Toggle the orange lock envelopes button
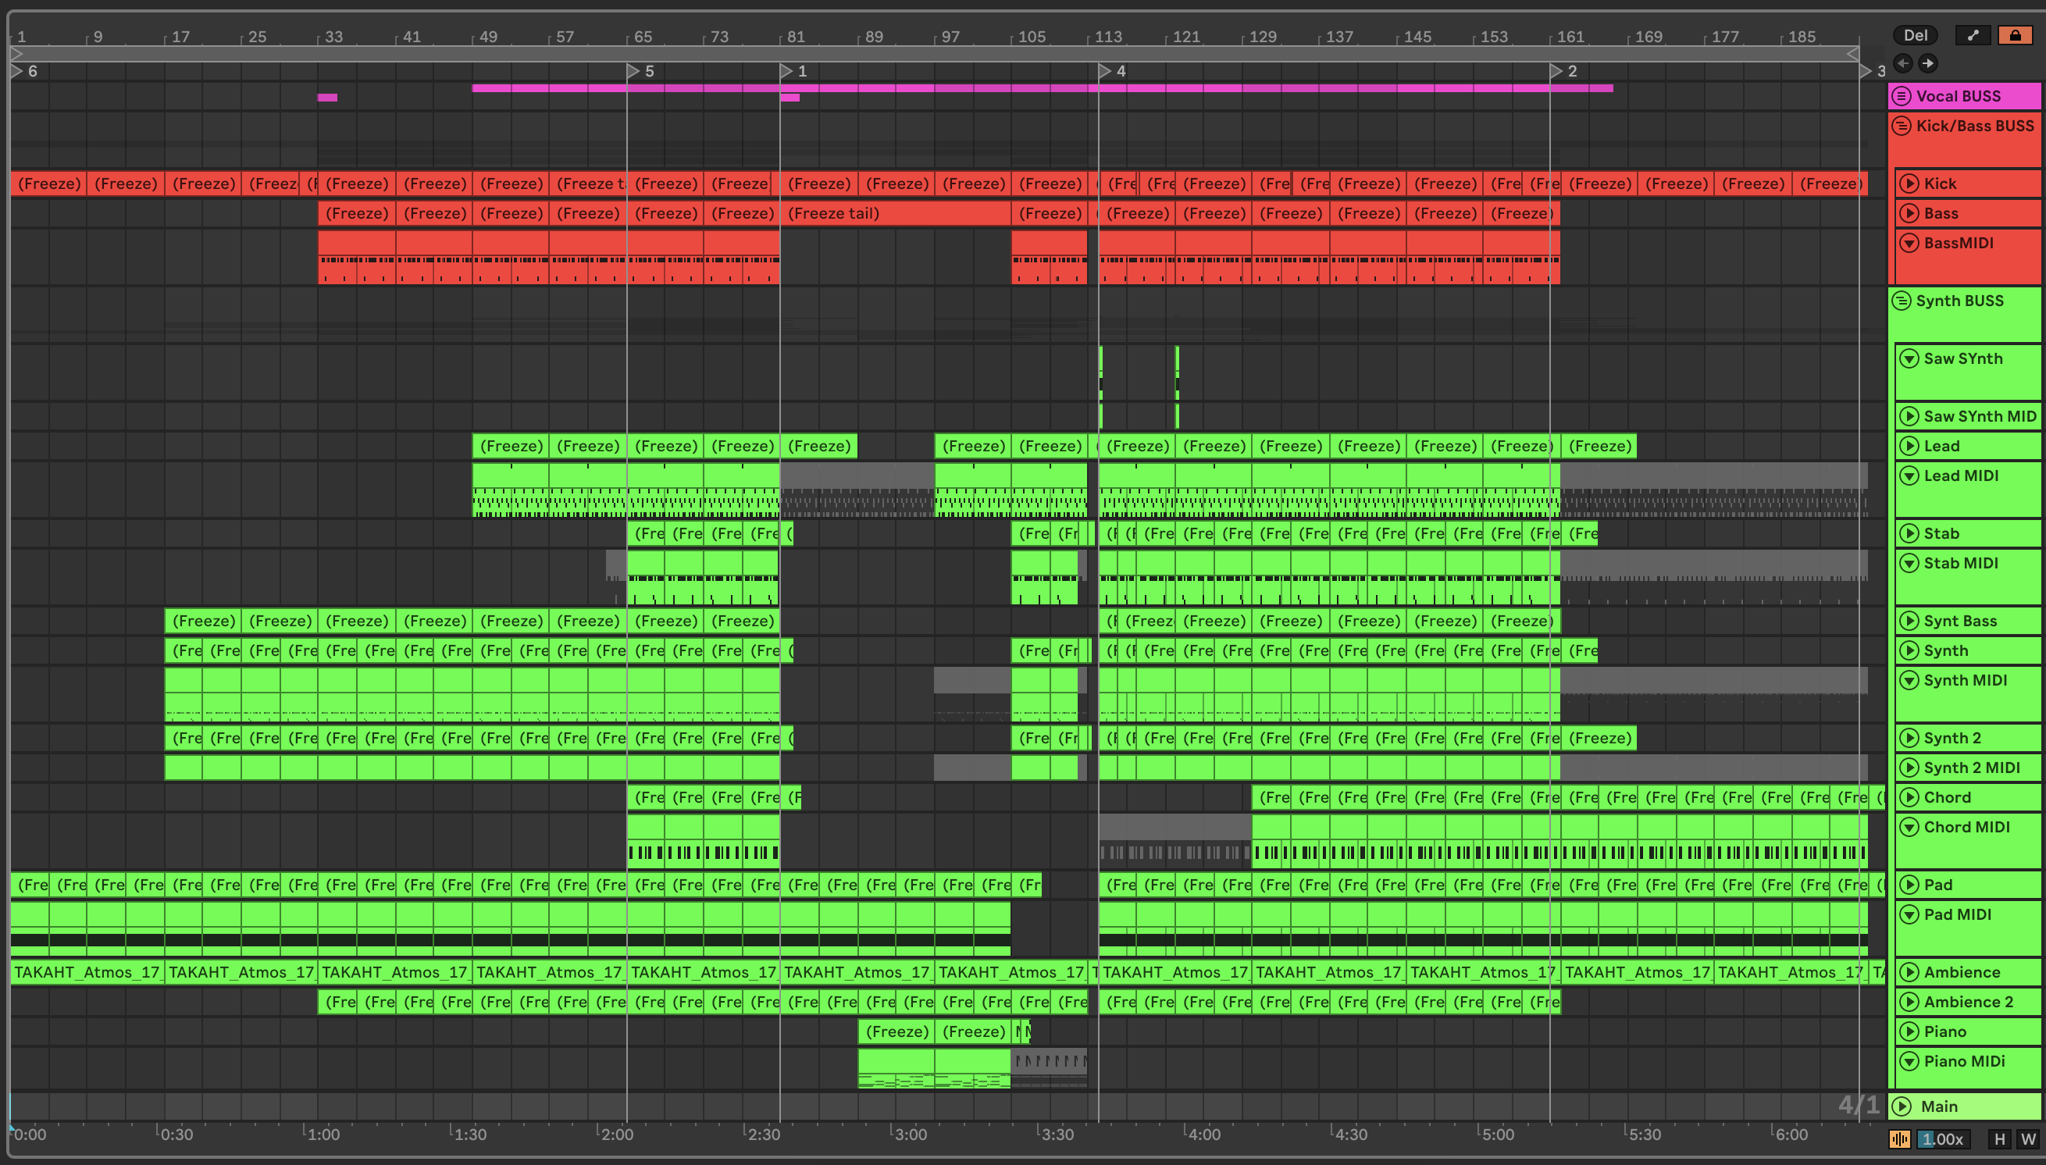The width and height of the screenshot is (2046, 1165). coord(2014,35)
